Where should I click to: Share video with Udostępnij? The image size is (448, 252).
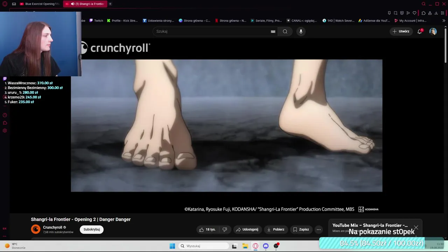(x=247, y=229)
